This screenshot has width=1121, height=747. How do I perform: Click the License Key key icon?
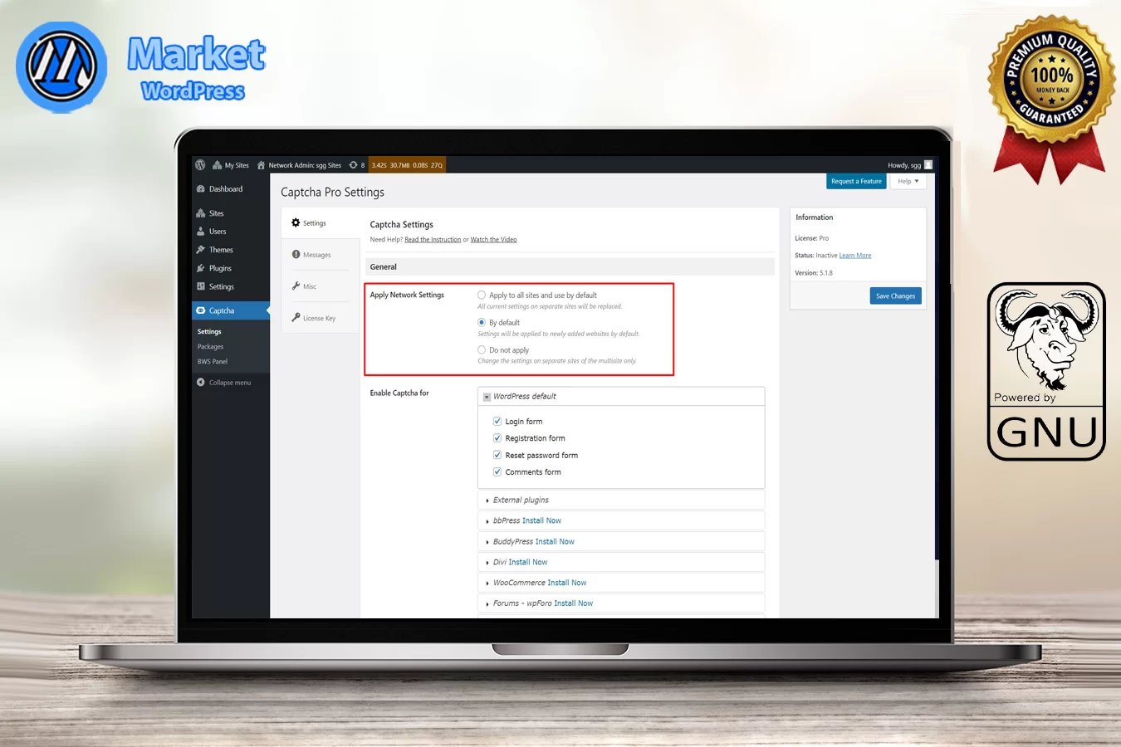point(296,317)
